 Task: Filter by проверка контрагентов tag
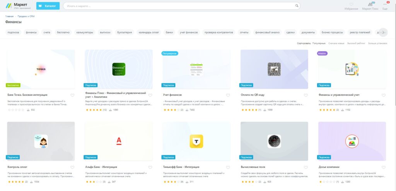point(219,33)
